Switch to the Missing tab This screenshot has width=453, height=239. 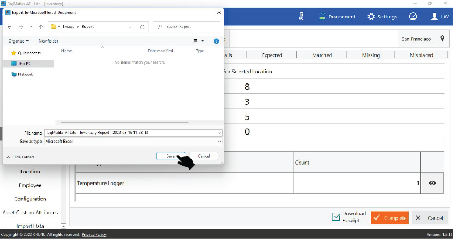[371, 55]
